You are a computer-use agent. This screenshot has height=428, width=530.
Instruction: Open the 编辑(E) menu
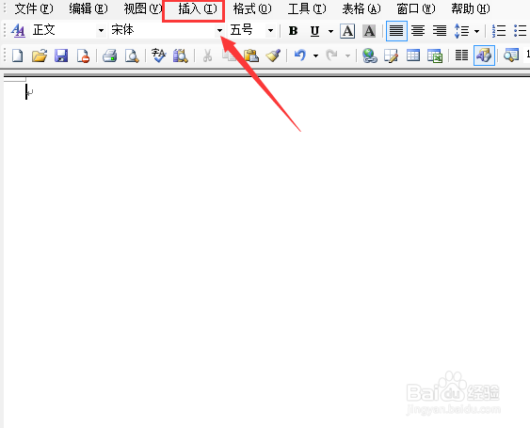click(88, 8)
